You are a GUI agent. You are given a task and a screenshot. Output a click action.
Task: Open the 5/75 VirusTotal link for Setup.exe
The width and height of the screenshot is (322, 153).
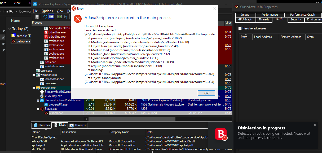pos(228,109)
